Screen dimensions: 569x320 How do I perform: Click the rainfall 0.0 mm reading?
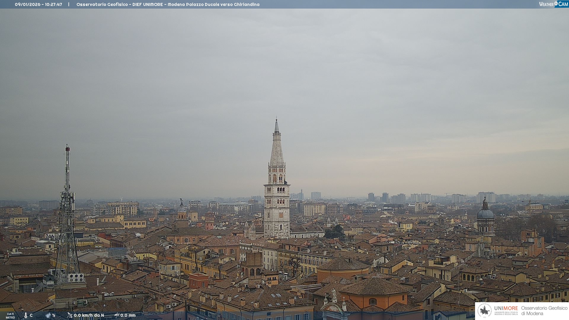click(128, 315)
